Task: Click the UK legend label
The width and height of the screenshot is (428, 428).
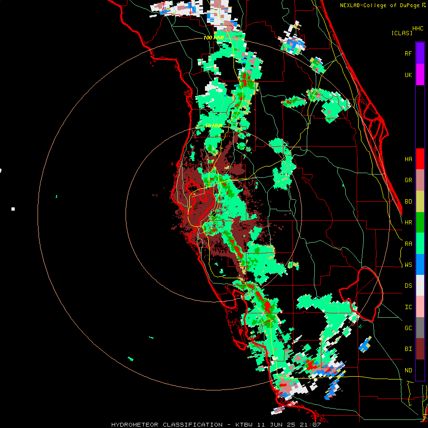Action: coord(408,75)
